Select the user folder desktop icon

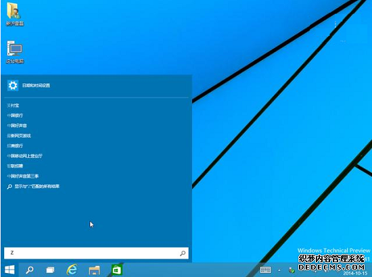(15, 14)
